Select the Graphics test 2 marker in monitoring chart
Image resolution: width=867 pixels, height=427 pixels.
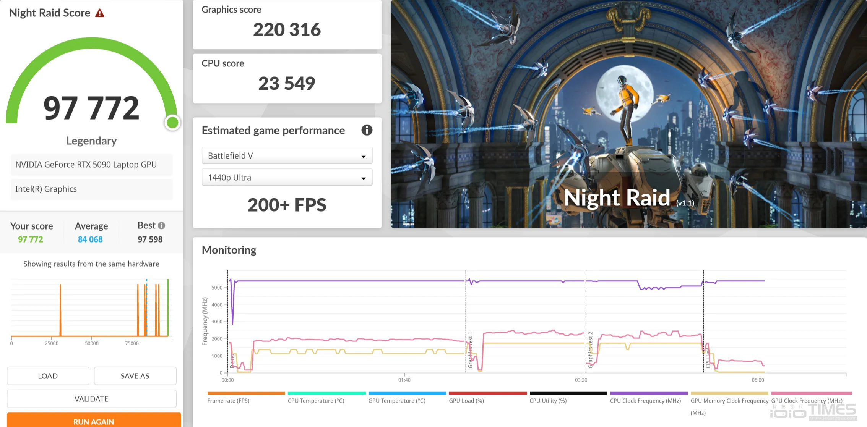tap(591, 350)
